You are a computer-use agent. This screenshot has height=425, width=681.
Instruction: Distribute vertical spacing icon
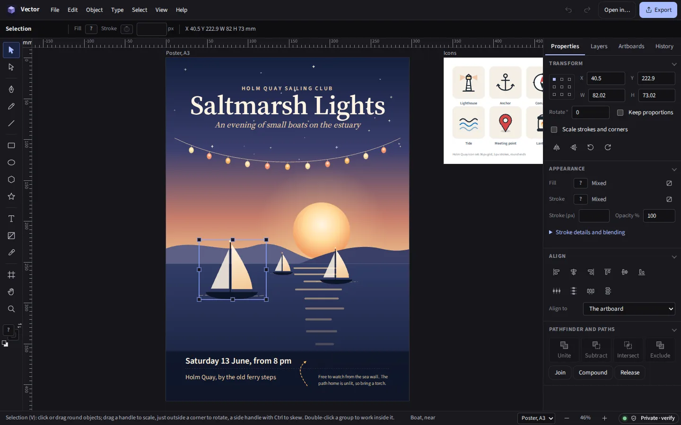(x=608, y=291)
